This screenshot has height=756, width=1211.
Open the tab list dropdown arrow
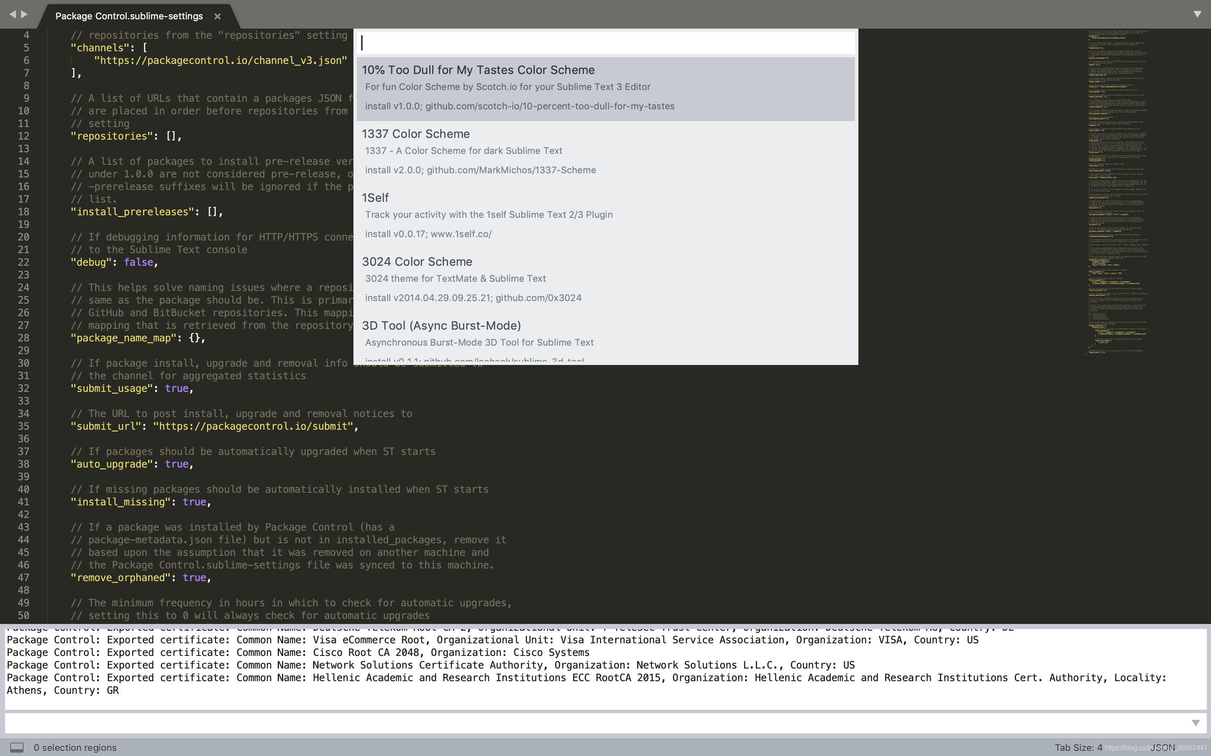pyautogui.click(x=1197, y=14)
